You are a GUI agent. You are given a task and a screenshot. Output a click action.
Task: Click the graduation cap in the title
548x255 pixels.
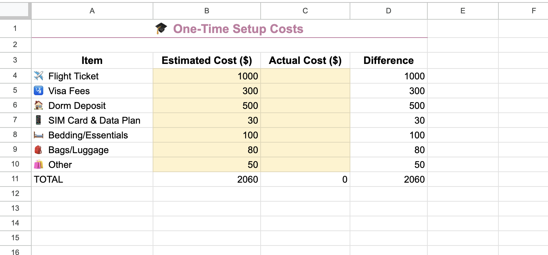point(161,28)
